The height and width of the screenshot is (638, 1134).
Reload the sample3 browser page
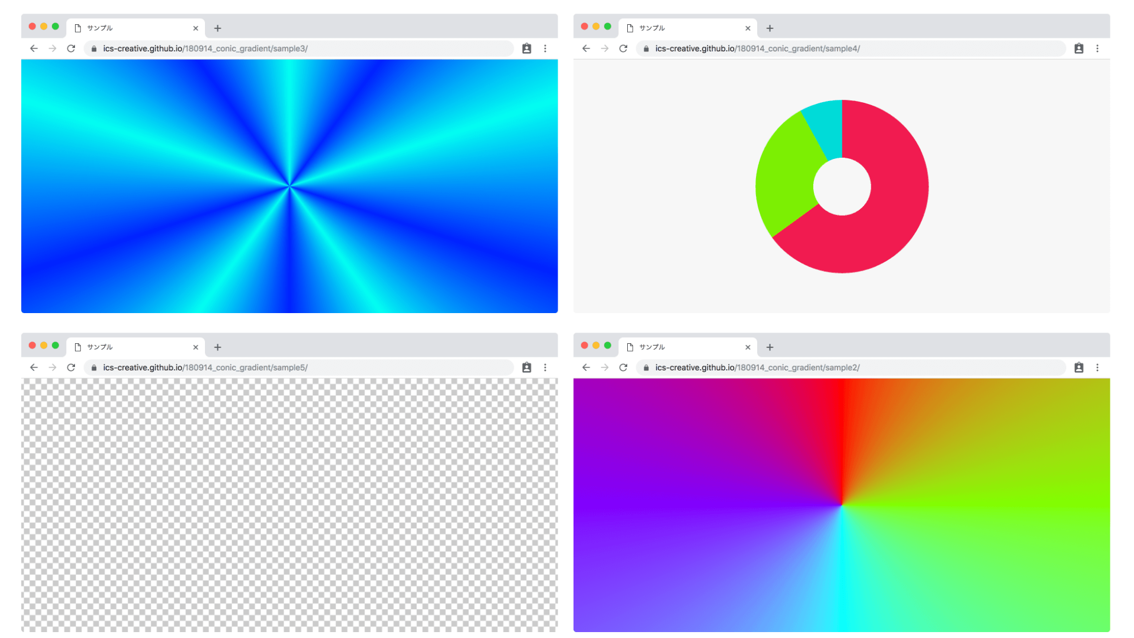pos(71,48)
